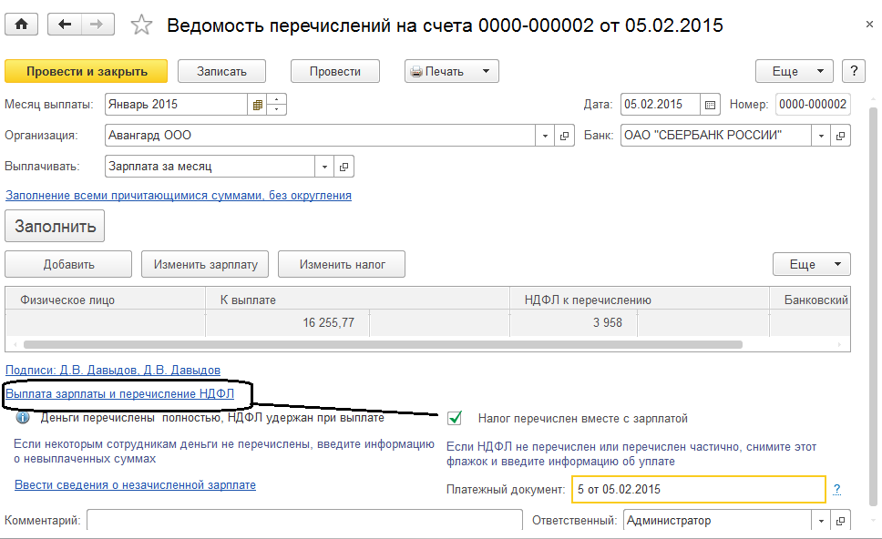Decrease Месяц выплаты with down stepper
The width and height of the screenshot is (882, 539).
point(276,109)
